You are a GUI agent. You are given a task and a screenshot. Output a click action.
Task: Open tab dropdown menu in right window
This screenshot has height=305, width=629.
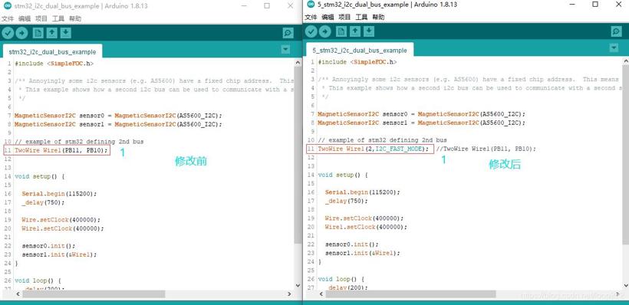(614, 48)
